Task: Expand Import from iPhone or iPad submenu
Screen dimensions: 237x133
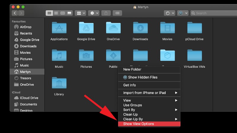Action: click(x=149, y=93)
